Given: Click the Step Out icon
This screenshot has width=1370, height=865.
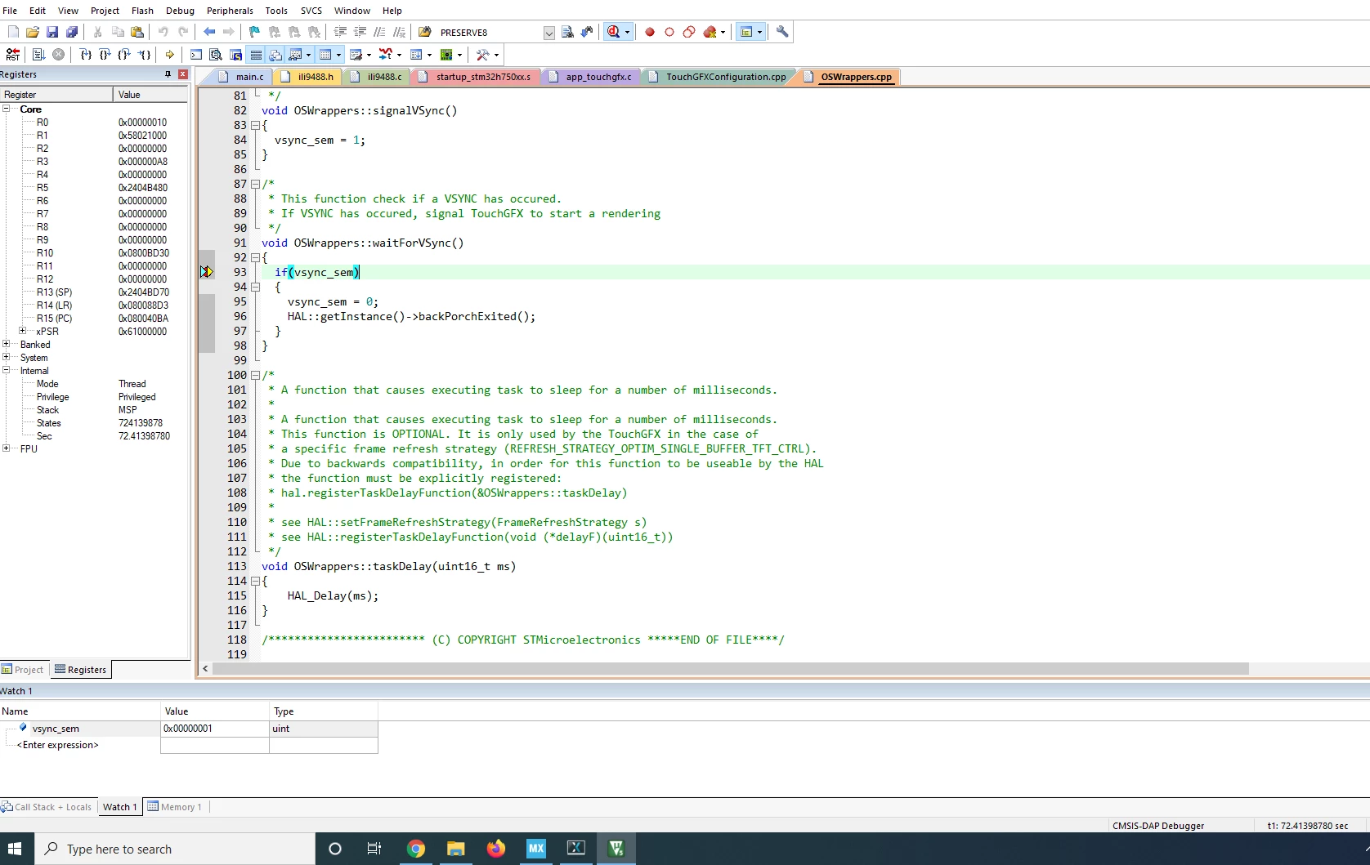Looking at the screenshot, I should pyautogui.click(x=124, y=55).
